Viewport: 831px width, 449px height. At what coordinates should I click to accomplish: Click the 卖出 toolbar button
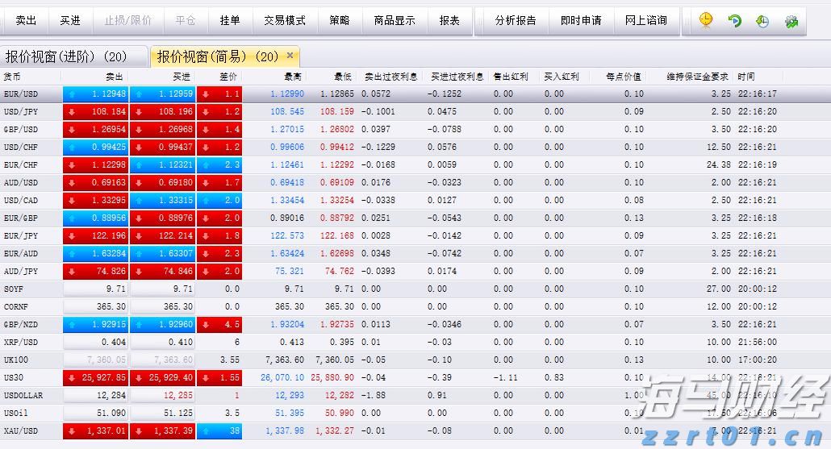click(26, 20)
